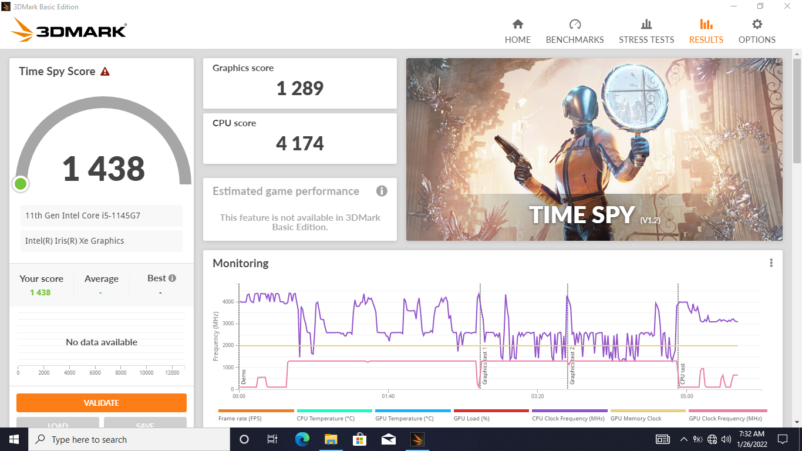Open the BENCHMARKS tab
This screenshot has height=451, width=802.
tap(575, 31)
